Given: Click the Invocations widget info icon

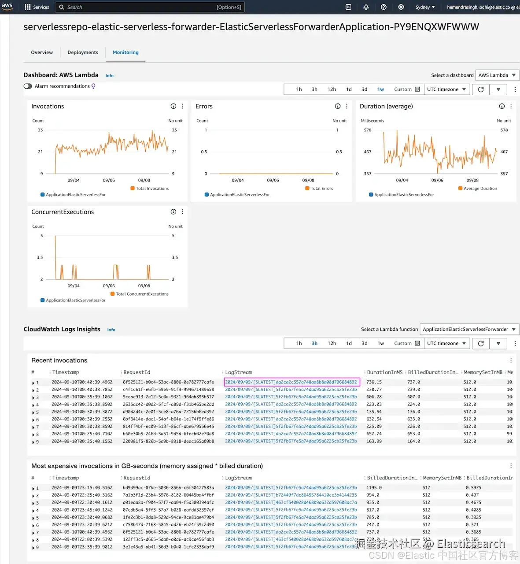Looking at the screenshot, I should point(173,106).
